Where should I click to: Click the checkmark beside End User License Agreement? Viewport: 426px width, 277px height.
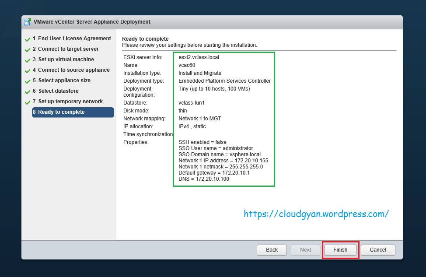(x=28, y=39)
